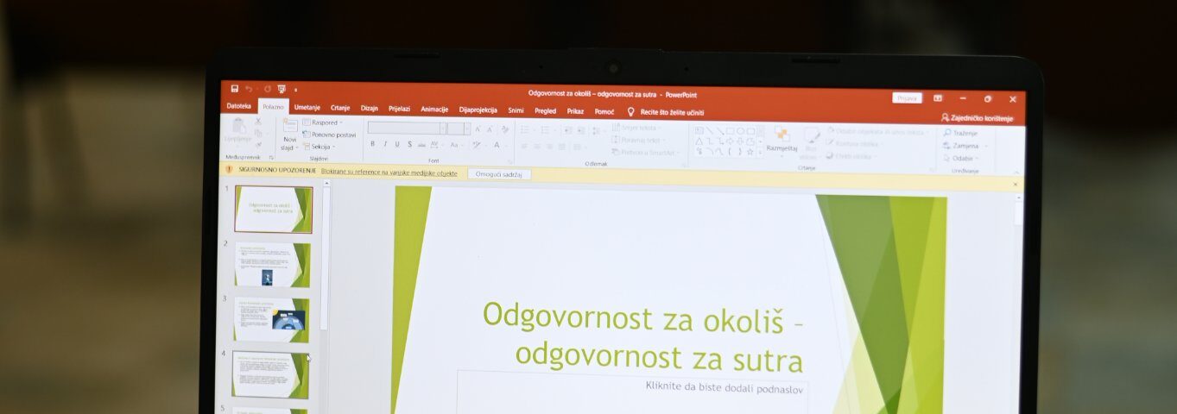Open the Animacije ribbon tab
The image size is (1177, 414).
pyautogui.click(x=434, y=110)
